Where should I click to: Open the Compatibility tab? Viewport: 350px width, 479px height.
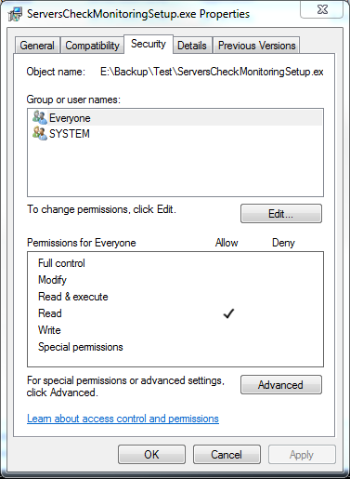click(92, 46)
